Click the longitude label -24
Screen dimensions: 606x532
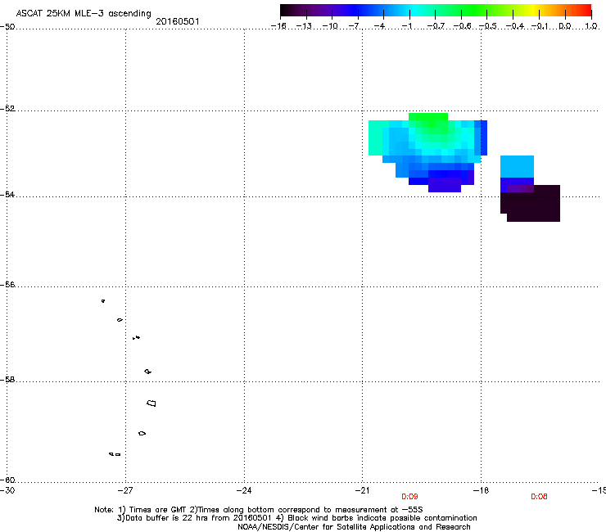(x=244, y=490)
